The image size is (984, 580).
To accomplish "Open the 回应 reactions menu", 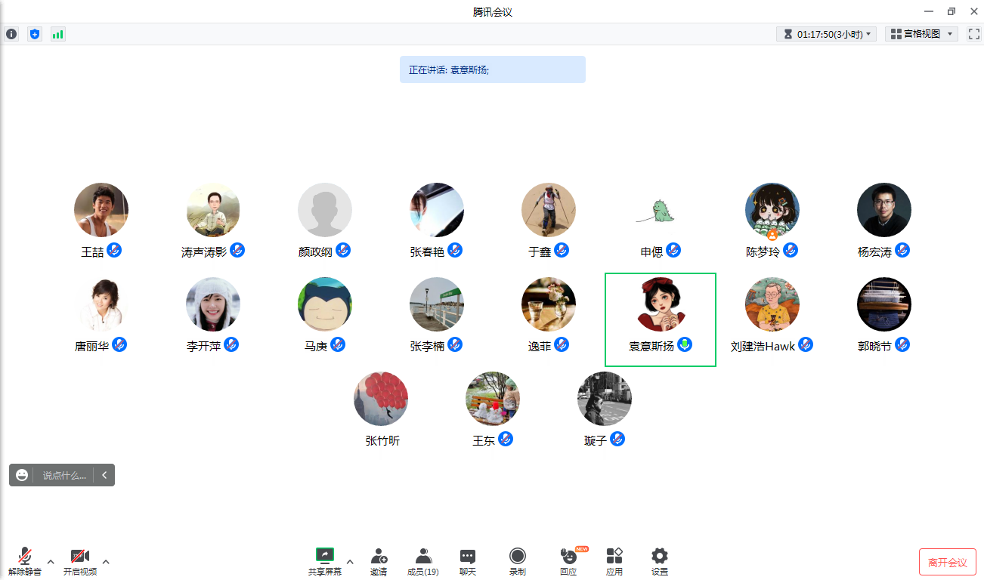I will [568, 561].
